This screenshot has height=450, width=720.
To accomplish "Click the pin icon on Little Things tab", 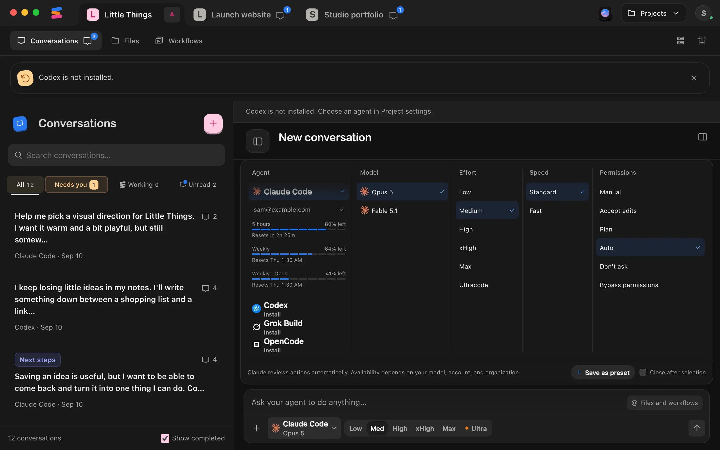I will click(172, 14).
